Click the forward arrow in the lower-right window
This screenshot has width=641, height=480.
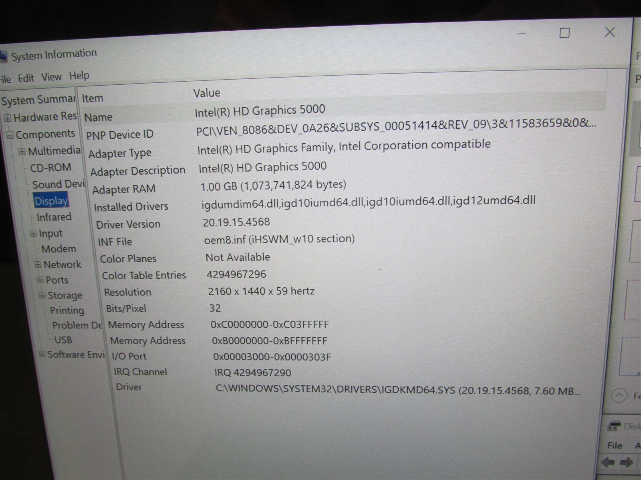click(626, 463)
